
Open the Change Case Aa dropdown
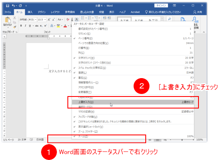tap(60, 20)
